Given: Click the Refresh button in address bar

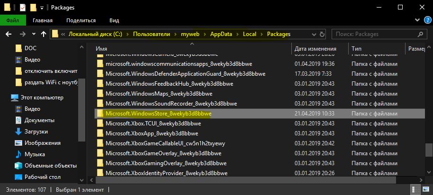Looking at the screenshot, I should (322, 35).
